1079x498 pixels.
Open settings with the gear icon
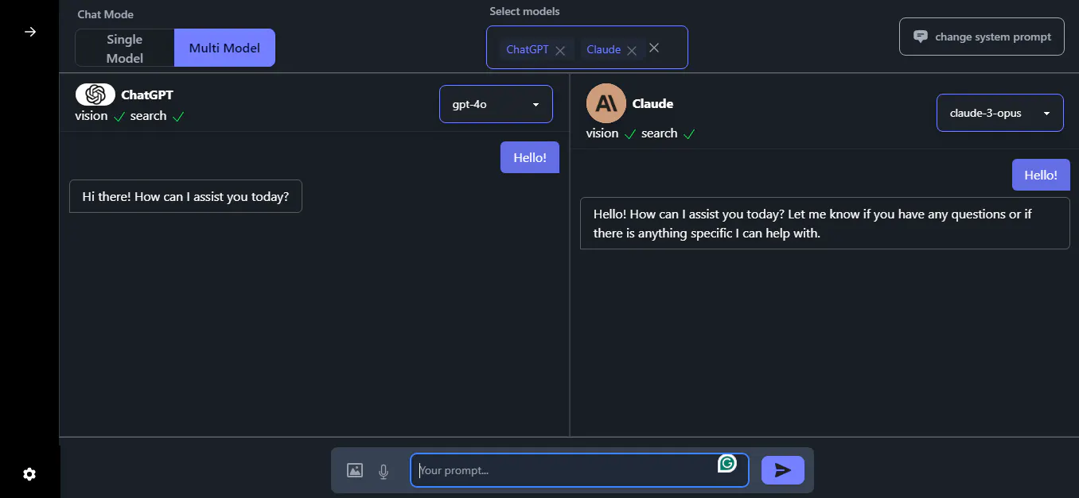tap(29, 474)
